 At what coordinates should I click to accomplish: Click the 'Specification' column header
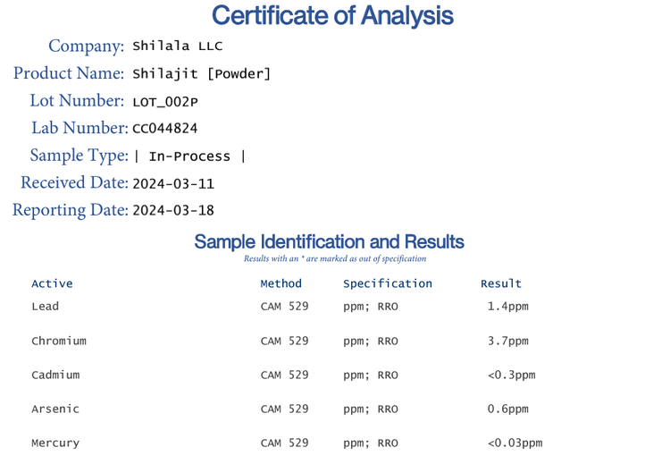tap(388, 284)
